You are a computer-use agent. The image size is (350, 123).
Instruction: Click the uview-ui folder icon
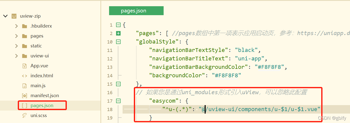click(25, 56)
